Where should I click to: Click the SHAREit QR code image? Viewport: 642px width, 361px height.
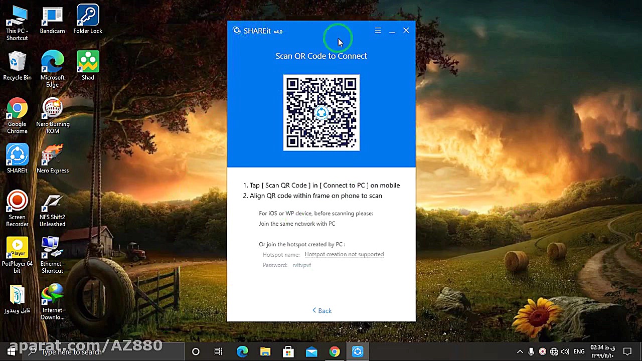322,112
